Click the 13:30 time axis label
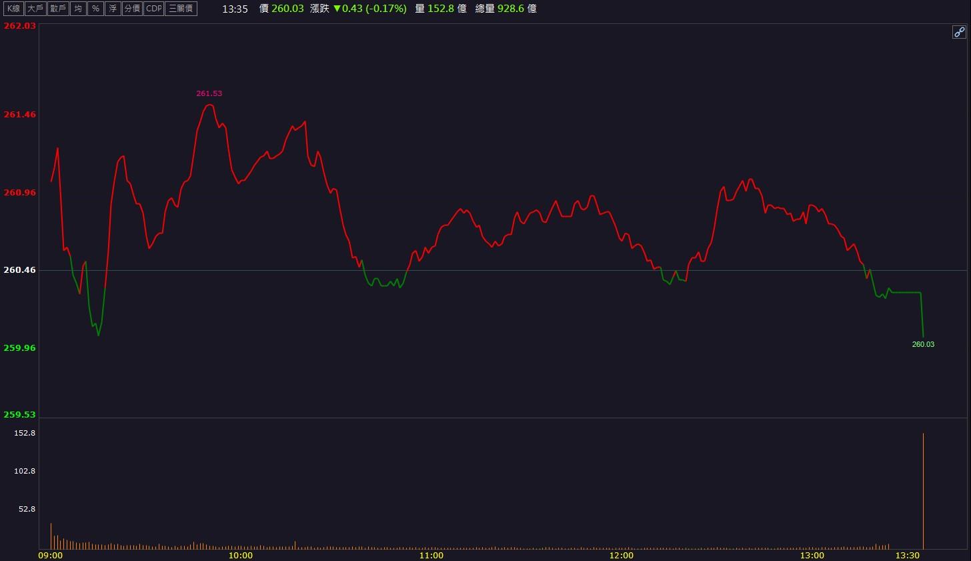The image size is (971, 561). point(908,555)
